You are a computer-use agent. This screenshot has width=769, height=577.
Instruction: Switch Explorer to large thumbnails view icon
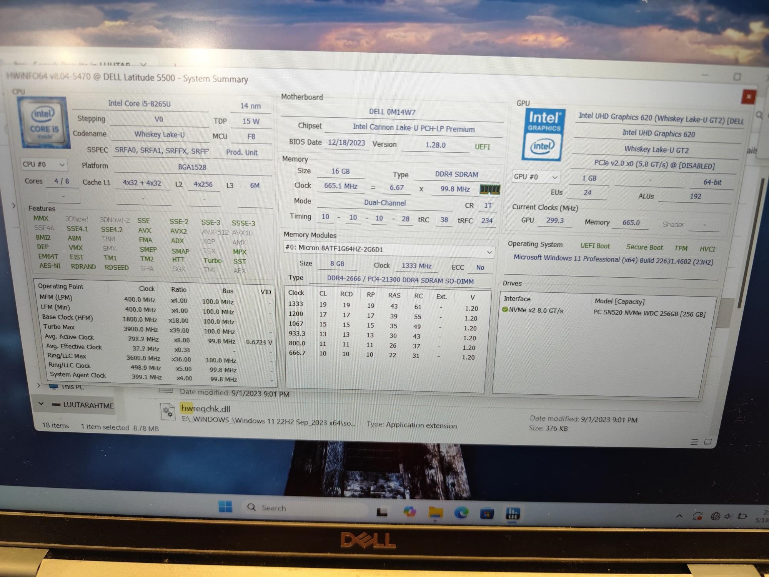pos(707,442)
